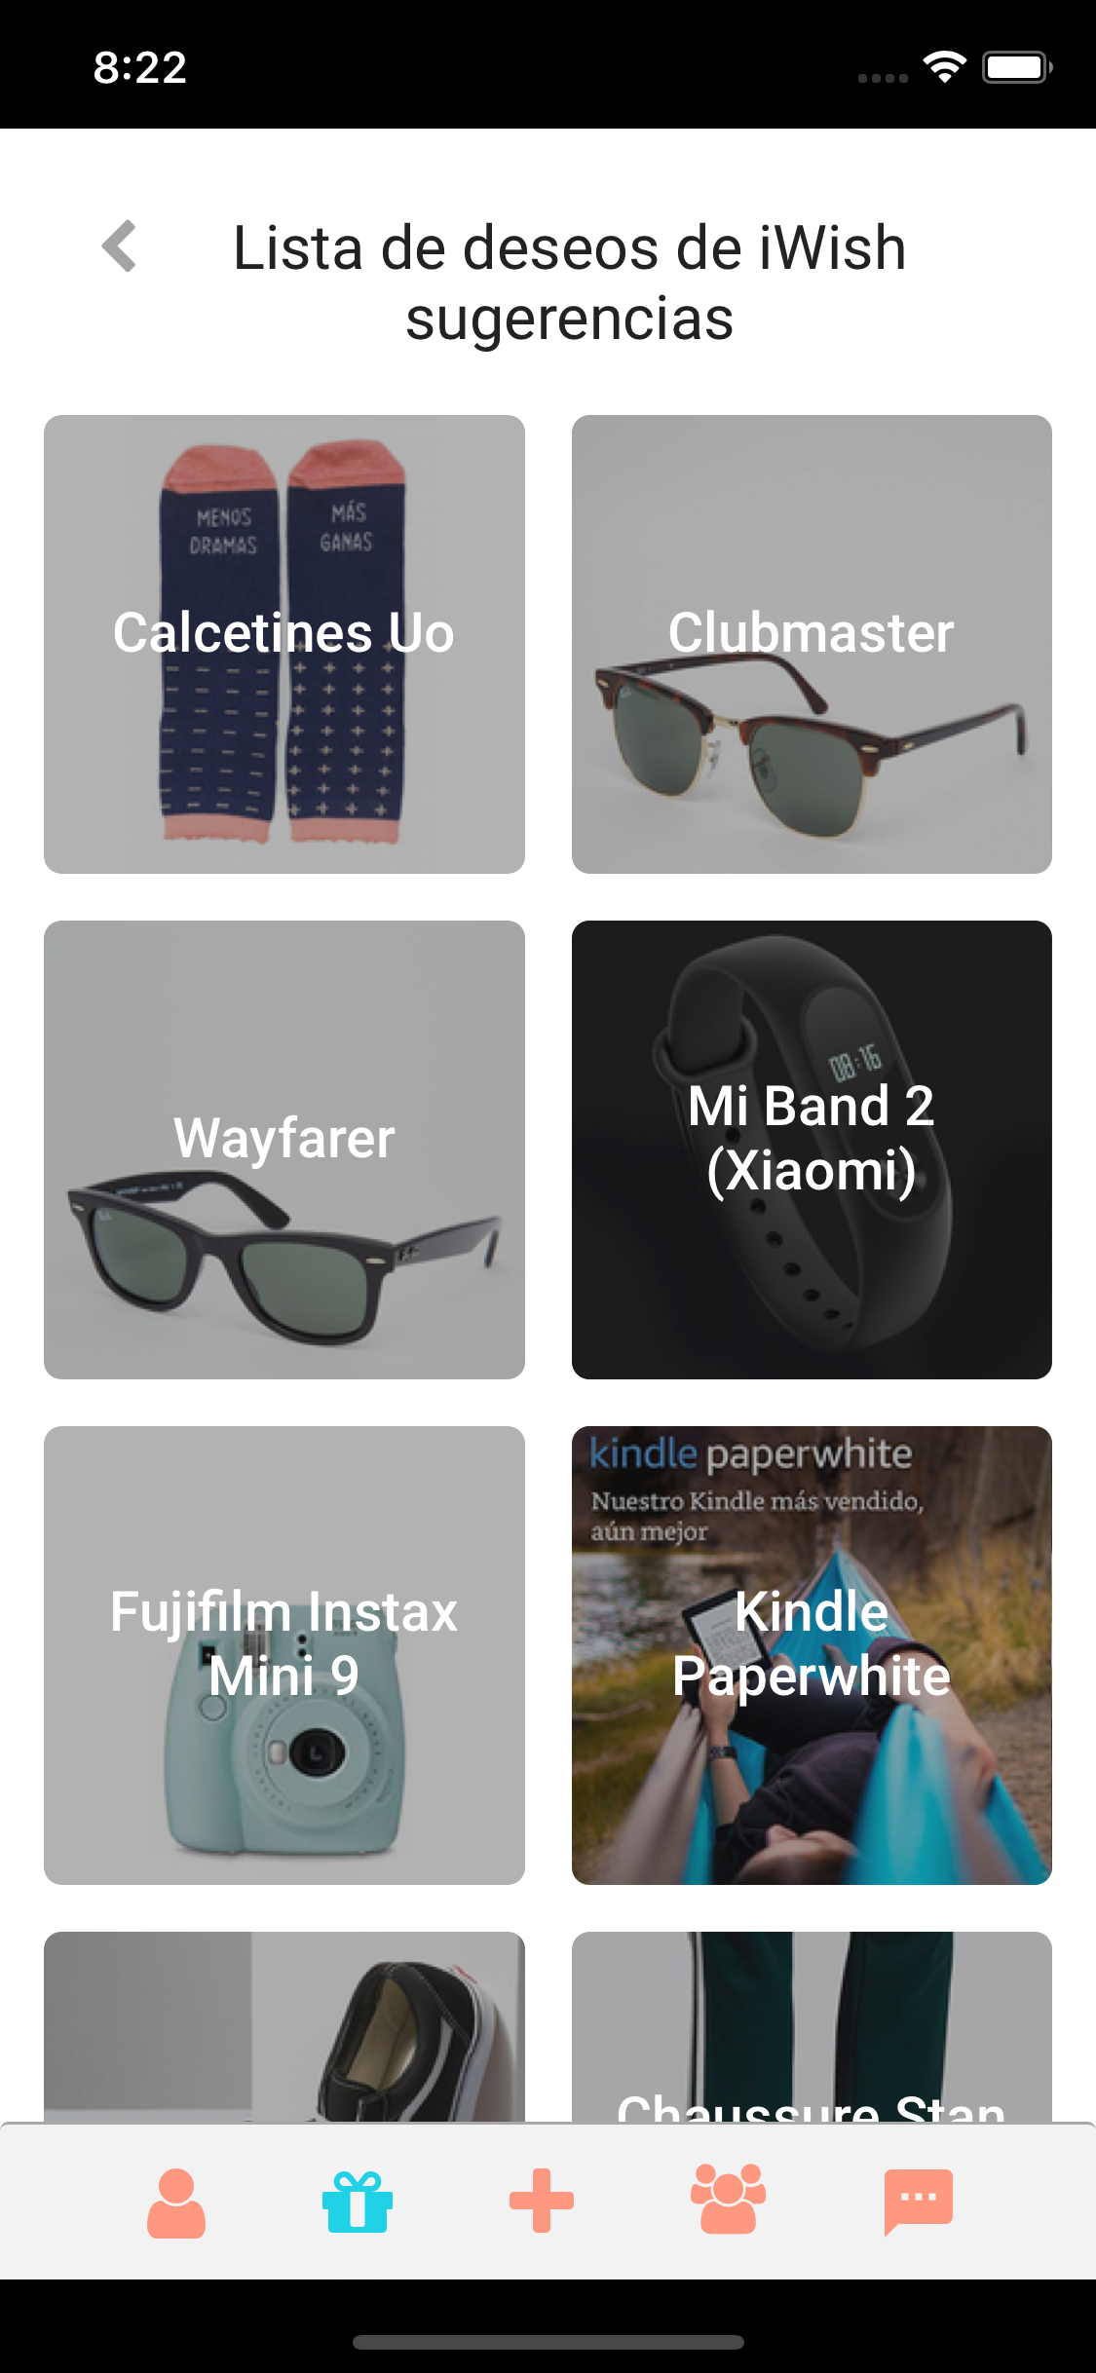Tap the cellular signal dots indicator
1096x2373 pixels.
point(883,78)
